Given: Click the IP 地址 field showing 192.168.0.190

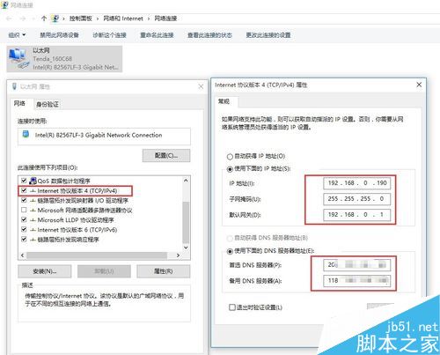Looking at the screenshot, I should click(x=357, y=183).
